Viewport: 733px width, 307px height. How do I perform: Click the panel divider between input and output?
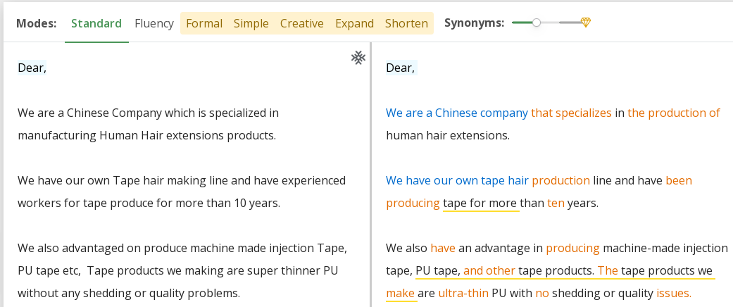370,176
